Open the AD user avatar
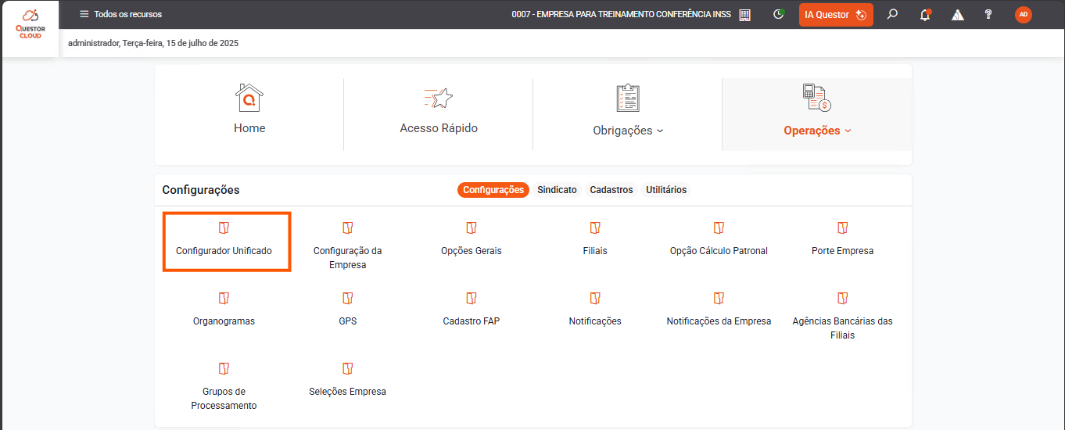Screen dimensions: 1065x430 [x=1023, y=14]
